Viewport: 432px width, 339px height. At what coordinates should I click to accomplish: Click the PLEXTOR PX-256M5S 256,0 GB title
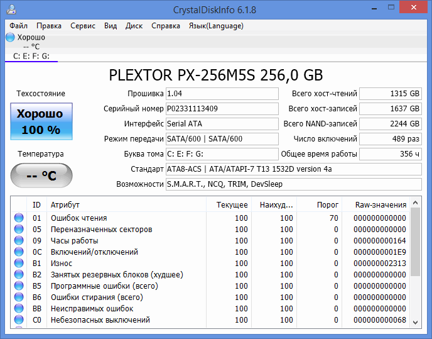(216, 75)
